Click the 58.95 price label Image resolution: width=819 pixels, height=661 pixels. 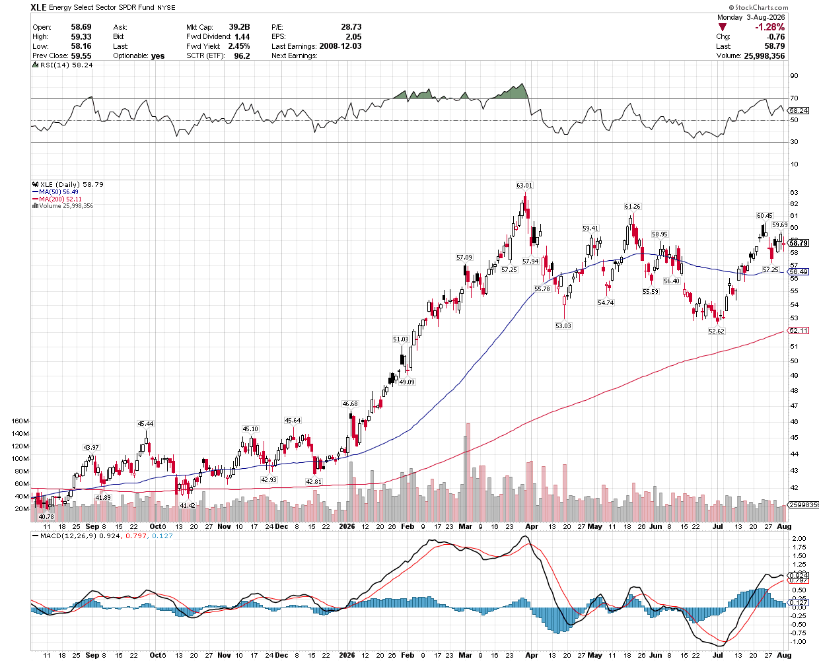(x=660, y=234)
